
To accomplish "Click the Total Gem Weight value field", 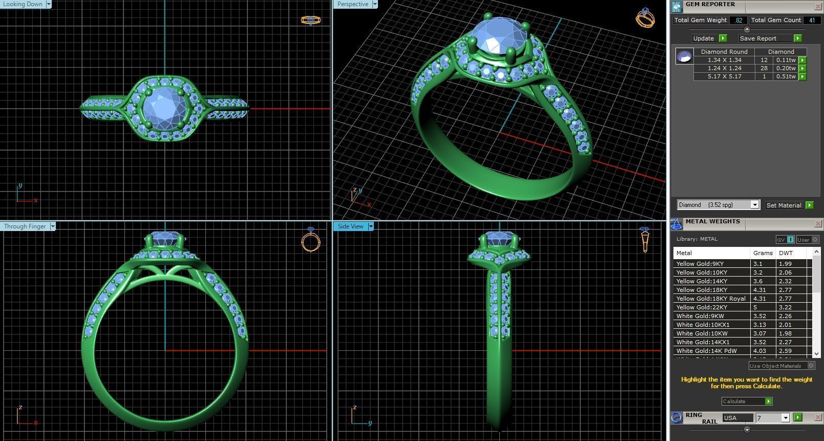I will click(738, 20).
